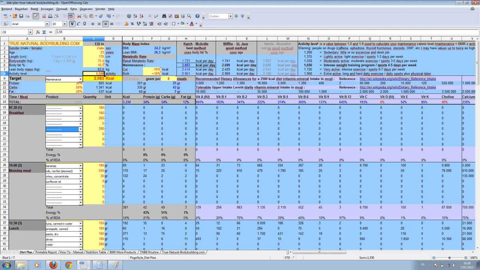Switch to Nutrition Table sheet tab
The height and width of the screenshot is (270, 480).
(96, 252)
